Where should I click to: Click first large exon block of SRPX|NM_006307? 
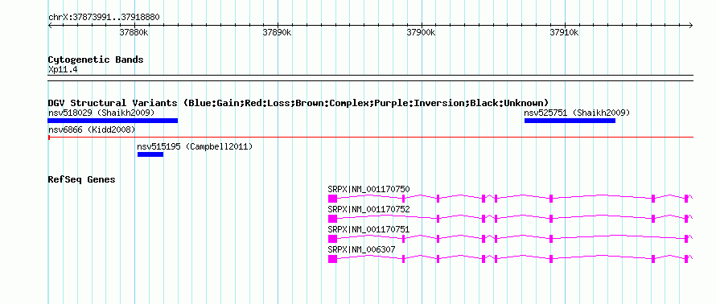[332, 259]
